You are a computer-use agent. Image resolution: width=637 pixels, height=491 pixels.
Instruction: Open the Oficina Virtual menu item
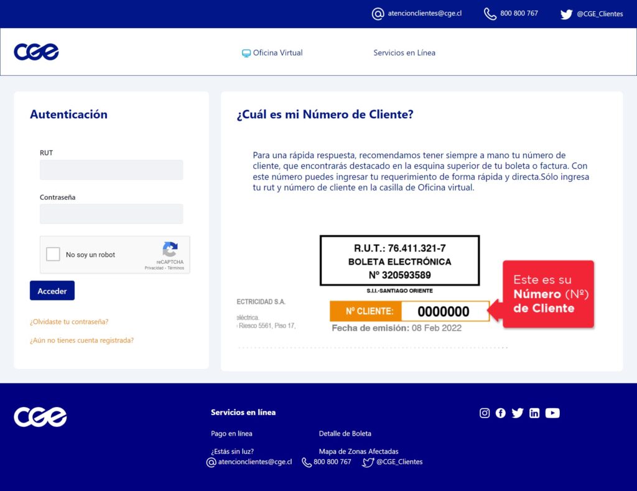tap(272, 53)
